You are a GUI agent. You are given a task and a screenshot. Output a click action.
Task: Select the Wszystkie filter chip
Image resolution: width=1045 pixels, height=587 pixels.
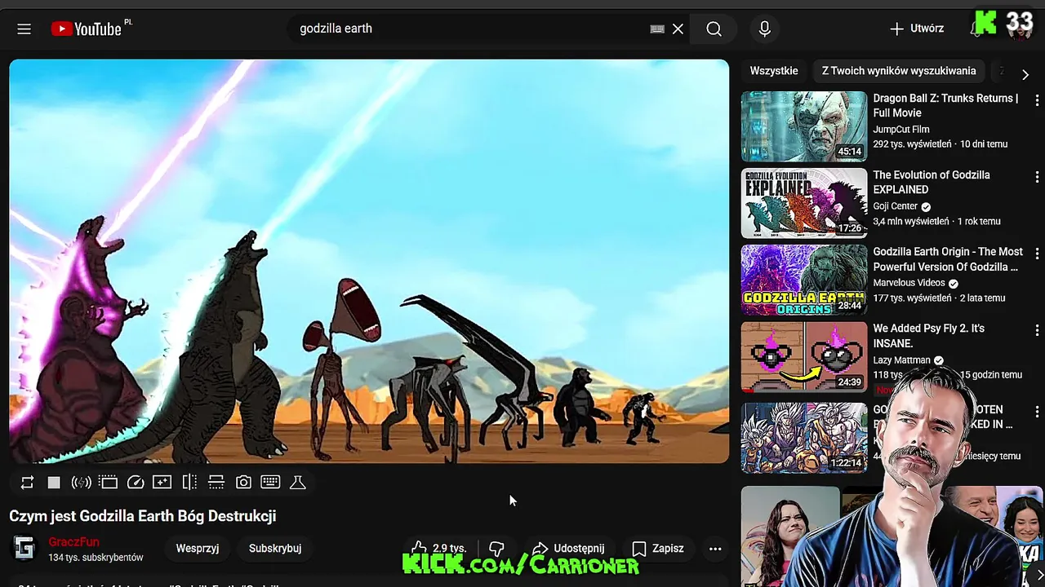click(774, 71)
